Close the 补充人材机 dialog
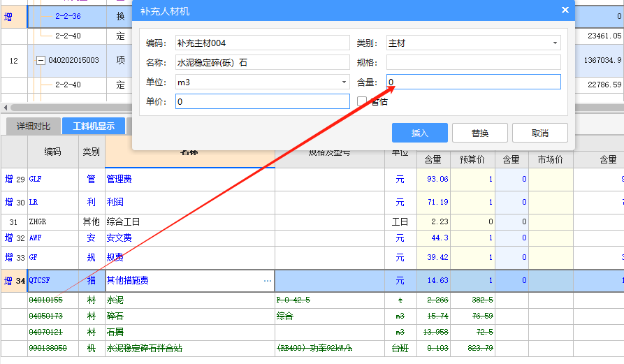The width and height of the screenshot is (624, 364). pyautogui.click(x=565, y=10)
